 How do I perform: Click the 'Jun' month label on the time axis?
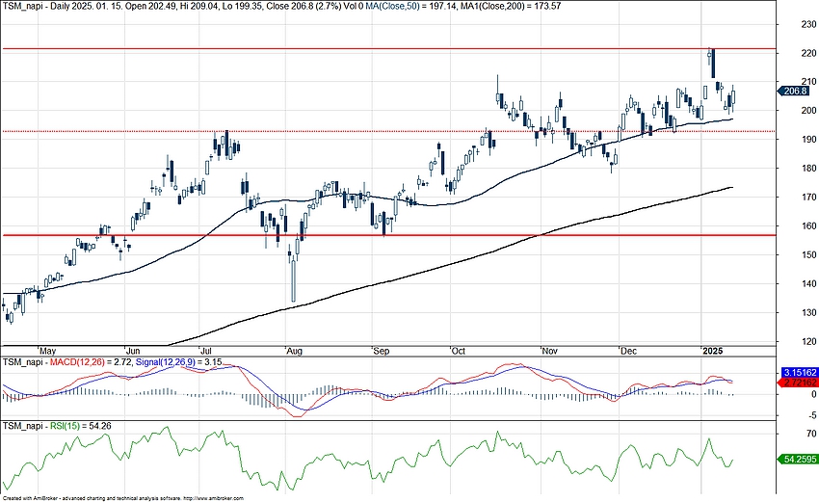[133, 351]
